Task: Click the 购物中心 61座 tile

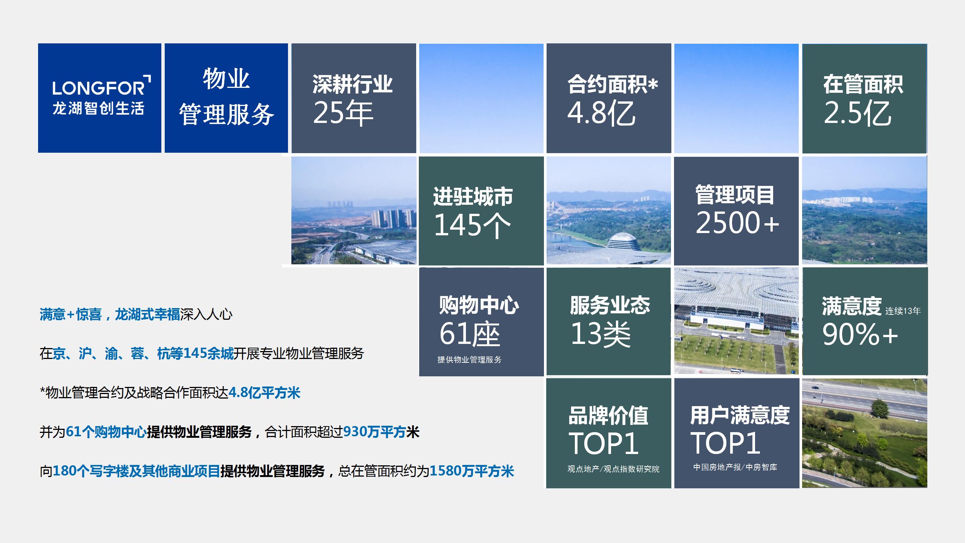Action: tap(481, 322)
